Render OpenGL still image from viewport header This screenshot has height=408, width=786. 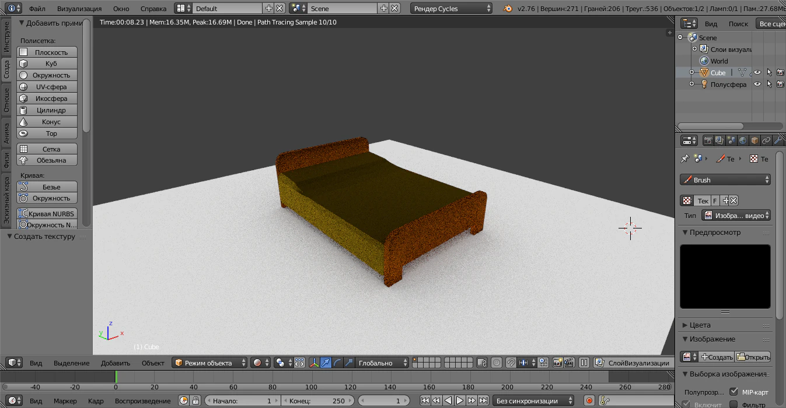tap(557, 363)
